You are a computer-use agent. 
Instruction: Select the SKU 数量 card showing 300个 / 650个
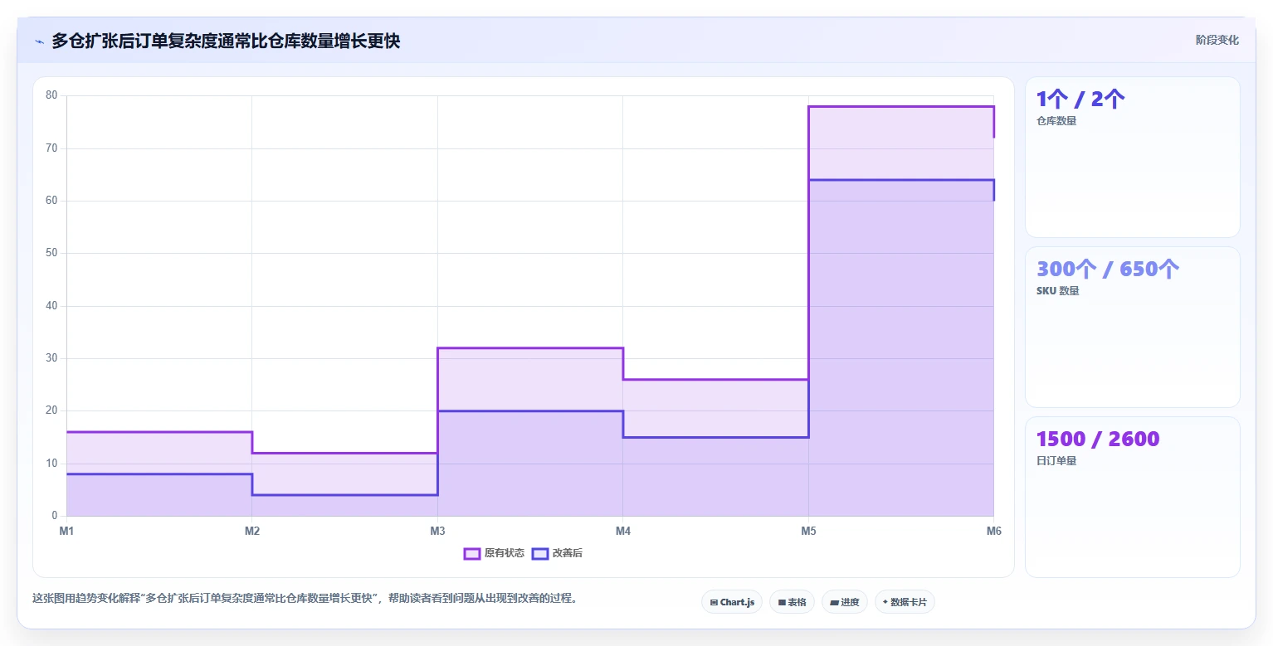(1132, 327)
